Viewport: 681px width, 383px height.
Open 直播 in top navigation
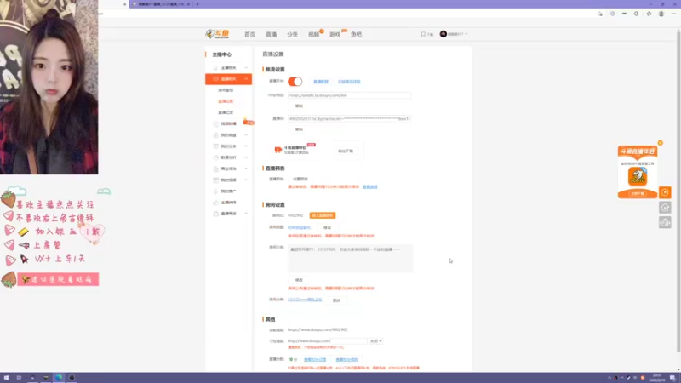(271, 34)
